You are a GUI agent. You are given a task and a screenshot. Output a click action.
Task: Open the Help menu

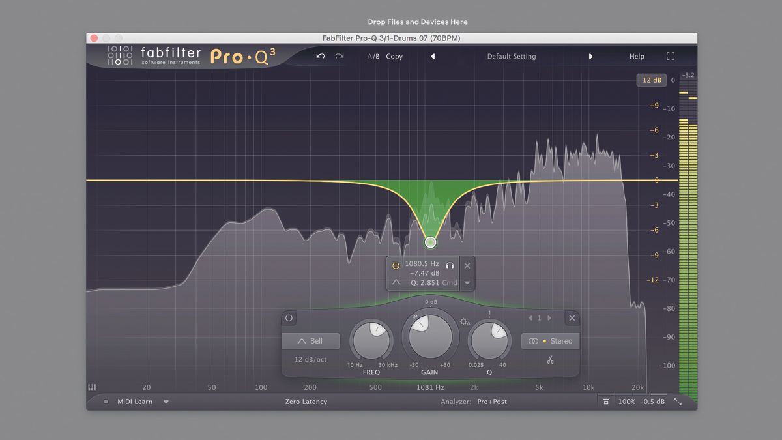click(x=637, y=56)
